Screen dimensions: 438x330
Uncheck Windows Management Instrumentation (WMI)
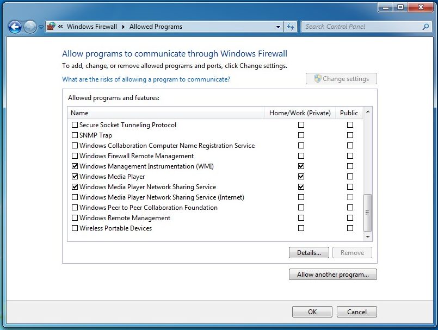click(x=75, y=166)
